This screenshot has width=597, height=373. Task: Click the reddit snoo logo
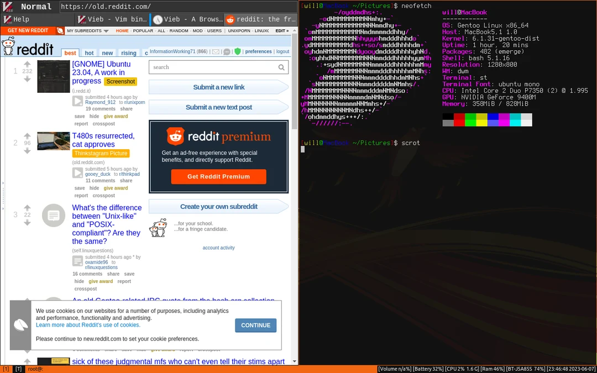point(9,46)
